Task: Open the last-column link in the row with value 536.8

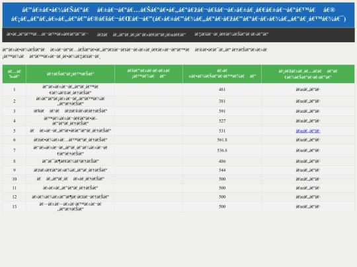Action: click(x=308, y=150)
